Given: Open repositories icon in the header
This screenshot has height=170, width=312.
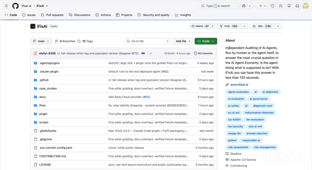Looking at the screenshot, I should click(289, 6).
